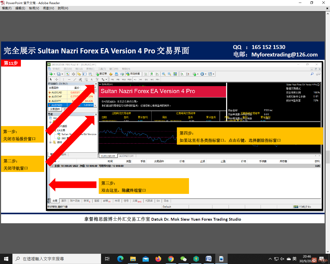Open the 市场 terminal tab in MT4
330x264 pixels.
[x=117, y=201]
